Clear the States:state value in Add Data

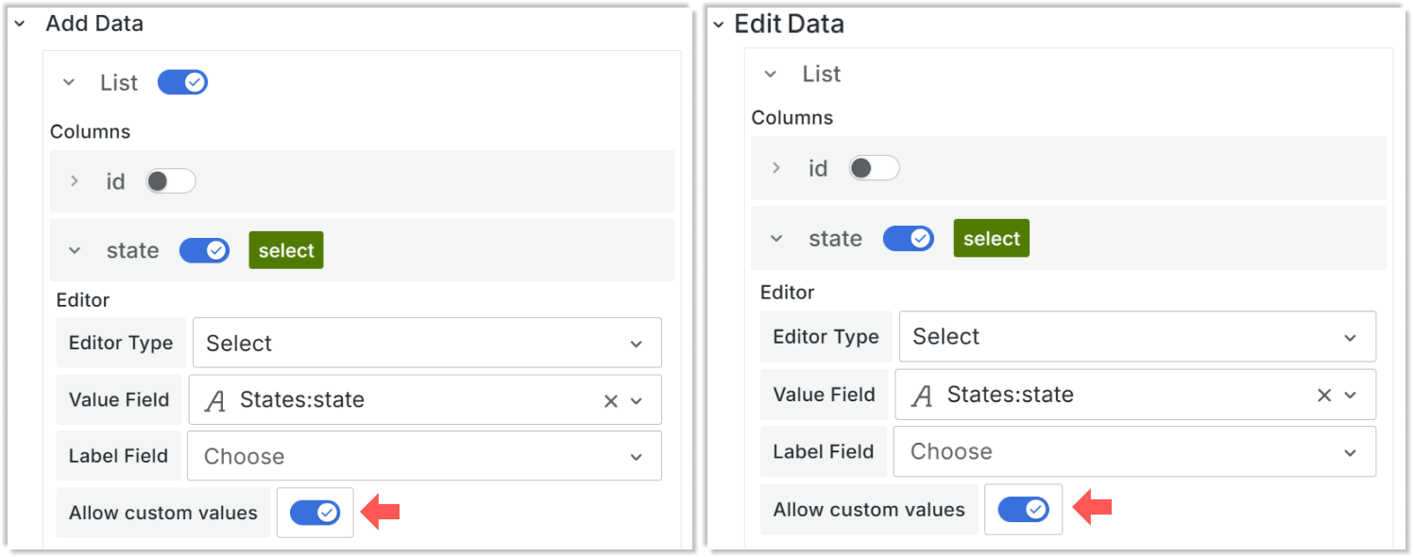coord(610,399)
